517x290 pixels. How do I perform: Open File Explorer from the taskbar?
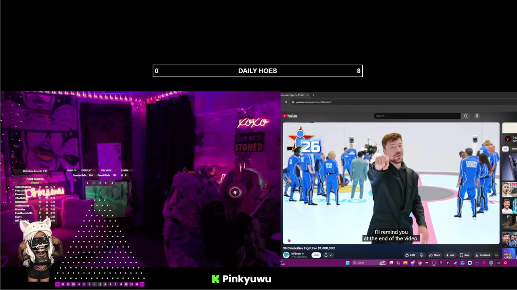point(405,263)
